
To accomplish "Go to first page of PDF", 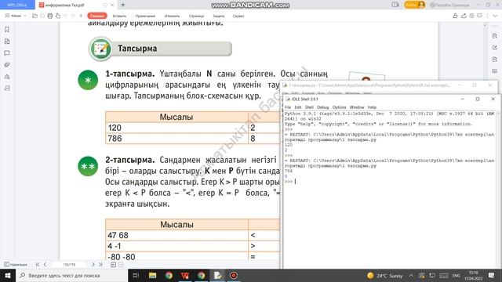I will (38, 265).
